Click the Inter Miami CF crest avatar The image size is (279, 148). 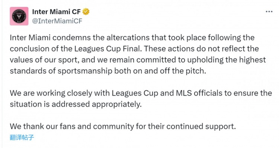pyautogui.click(x=18, y=16)
